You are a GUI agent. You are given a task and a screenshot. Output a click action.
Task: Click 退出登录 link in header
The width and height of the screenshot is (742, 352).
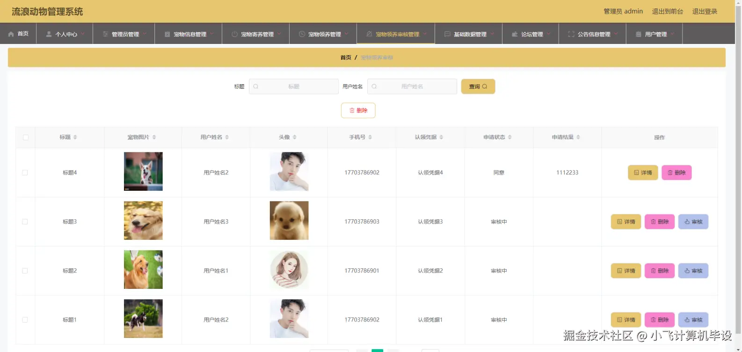(705, 11)
